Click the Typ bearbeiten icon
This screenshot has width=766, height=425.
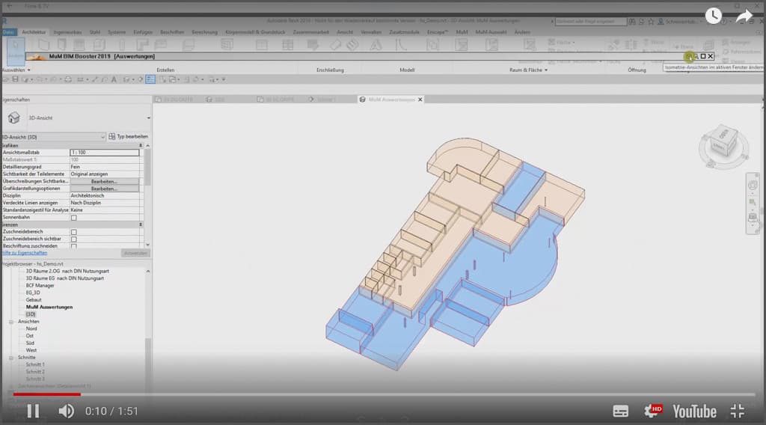pyautogui.click(x=112, y=136)
